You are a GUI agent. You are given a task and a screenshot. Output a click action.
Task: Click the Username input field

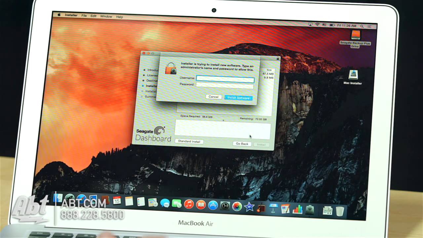(225, 79)
